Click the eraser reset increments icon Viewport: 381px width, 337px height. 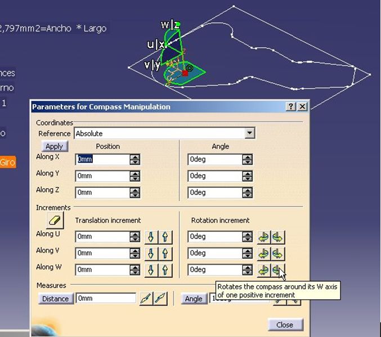55,220
